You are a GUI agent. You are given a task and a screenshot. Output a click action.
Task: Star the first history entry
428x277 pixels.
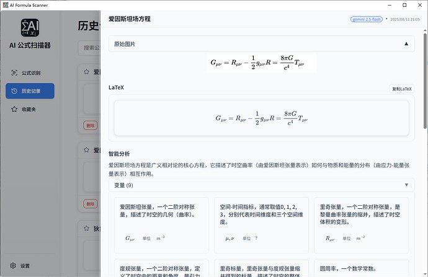pos(86,72)
